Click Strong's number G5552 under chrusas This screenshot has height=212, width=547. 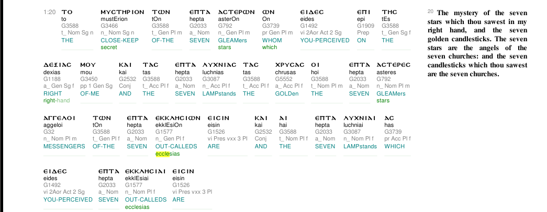[x=284, y=79]
